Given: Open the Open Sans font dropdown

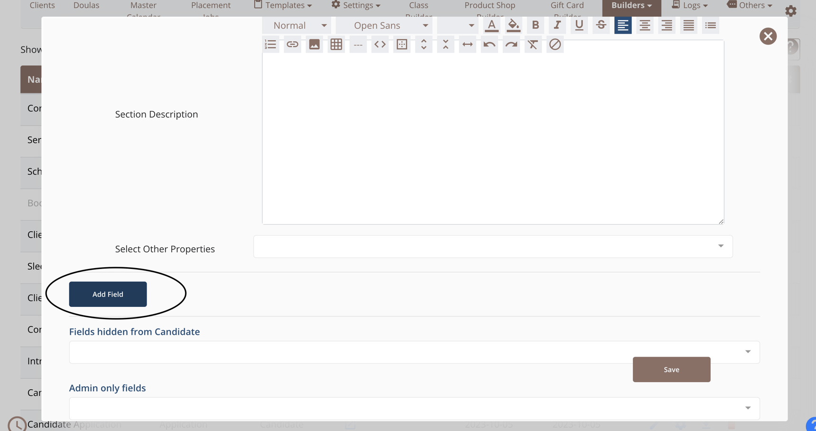Looking at the screenshot, I should tap(384, 25).
